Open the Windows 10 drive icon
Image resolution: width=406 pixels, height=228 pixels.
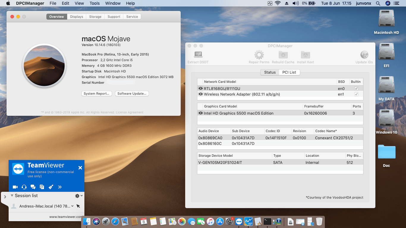[x=386, y=118]
